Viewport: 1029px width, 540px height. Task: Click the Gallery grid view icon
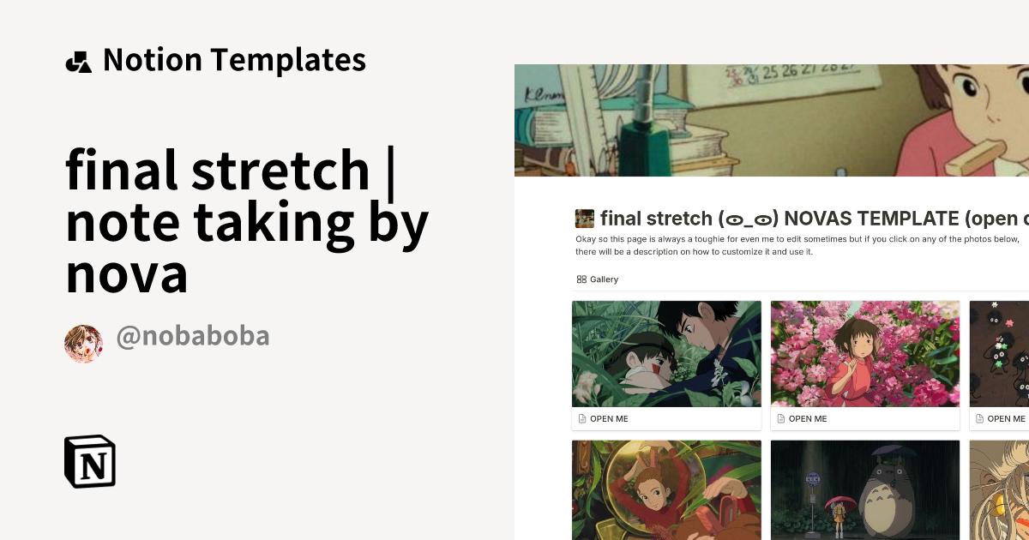coord(582,279)
